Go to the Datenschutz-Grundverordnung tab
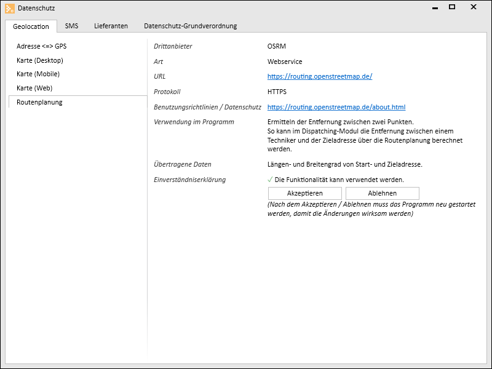The image size is (492, 369). click(x=190, y=26)
